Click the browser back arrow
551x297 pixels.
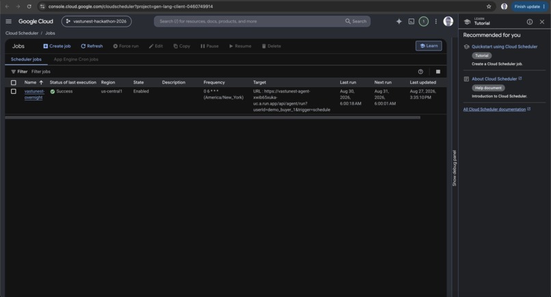[x=7, y=6]
